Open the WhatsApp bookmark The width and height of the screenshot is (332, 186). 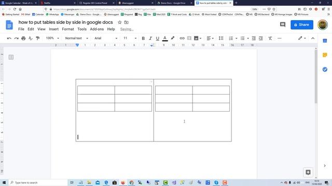[x=52, y=14]
